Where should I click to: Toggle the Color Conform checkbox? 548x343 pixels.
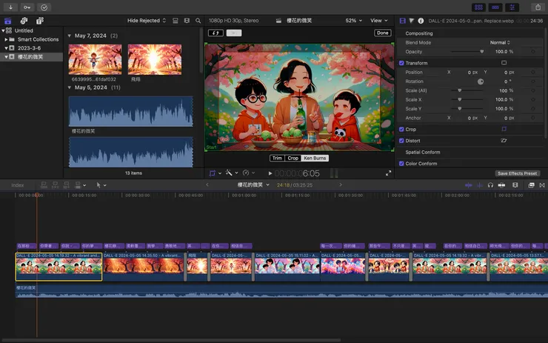402,163
